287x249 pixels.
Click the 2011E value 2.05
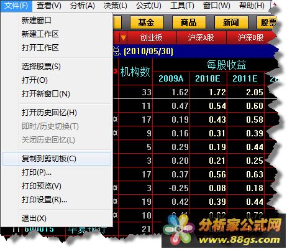[x=255, y=92]
